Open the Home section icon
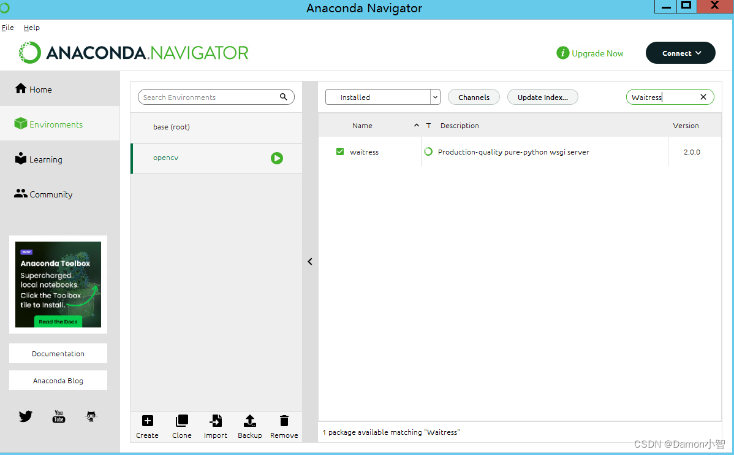The width and height of the screenshot is (734, 455). pos(21,88)
